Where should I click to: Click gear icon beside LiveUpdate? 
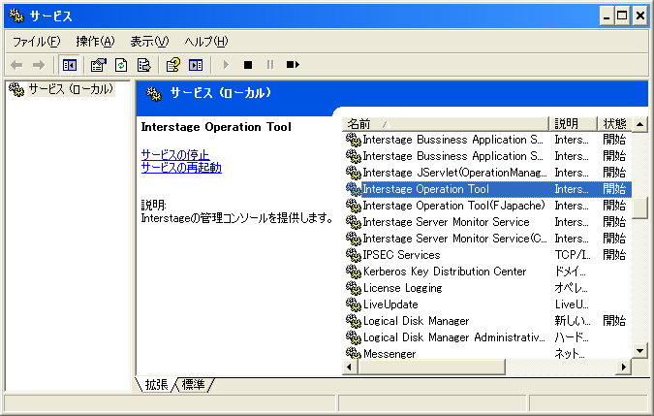click(x=354, y=304)
